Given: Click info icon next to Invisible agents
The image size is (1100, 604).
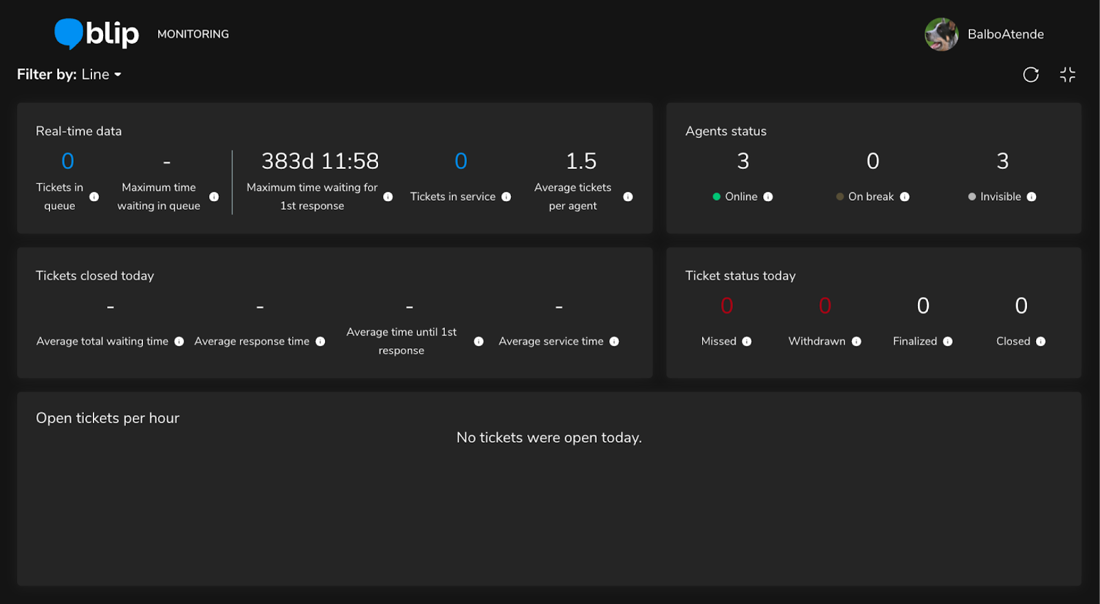Looking at the screenshot, I should click(x=1031, y=197).
